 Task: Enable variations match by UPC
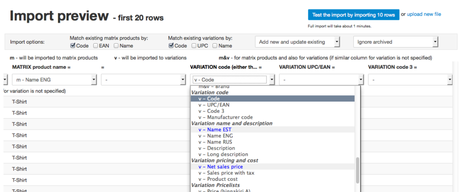[x=194, y=45]
